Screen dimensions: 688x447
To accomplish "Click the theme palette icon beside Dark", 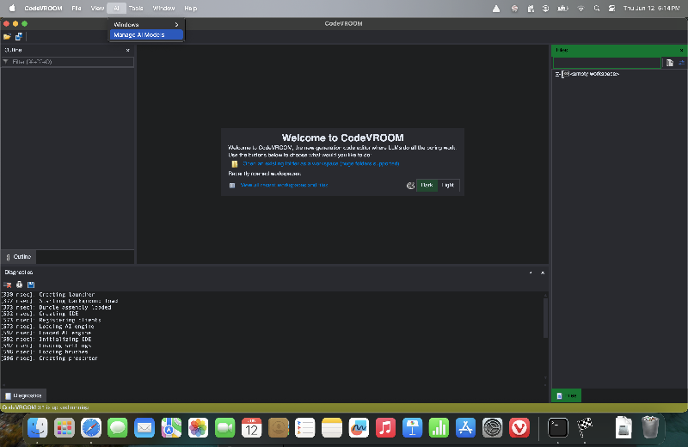I will tap(410, 185).
